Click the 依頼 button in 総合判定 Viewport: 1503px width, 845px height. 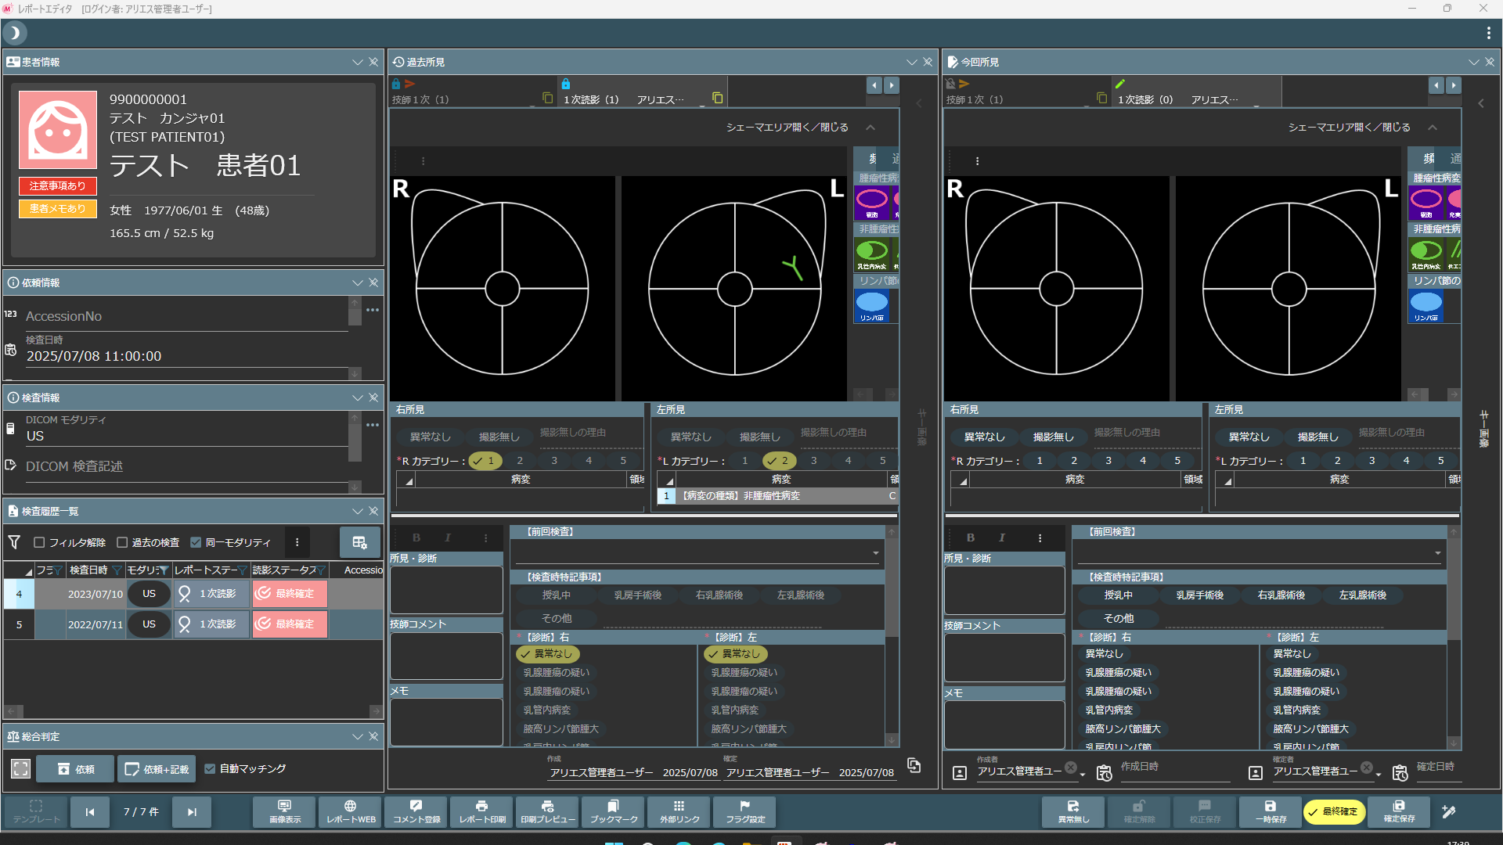point(76,769)
